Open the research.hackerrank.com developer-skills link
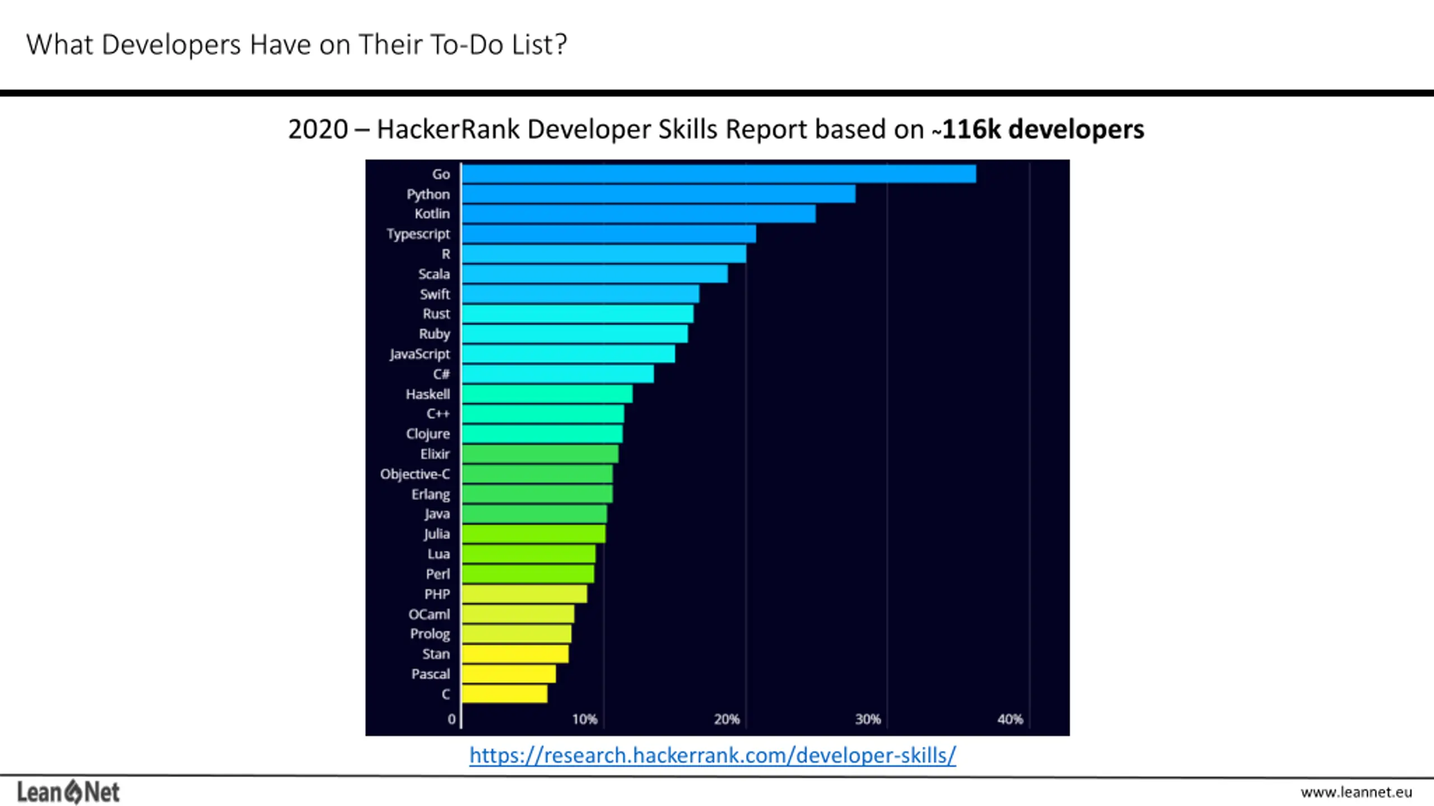1434x806 pixels. tap(713, 756)
